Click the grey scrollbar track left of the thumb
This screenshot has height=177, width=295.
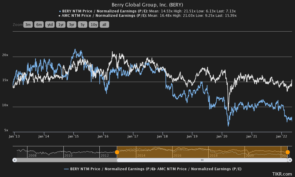(x=67, y=160)
